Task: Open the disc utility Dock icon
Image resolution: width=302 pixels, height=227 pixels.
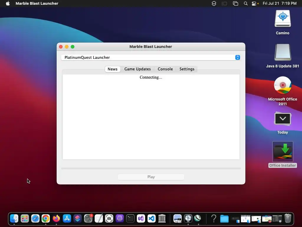Action: (188, 218)
